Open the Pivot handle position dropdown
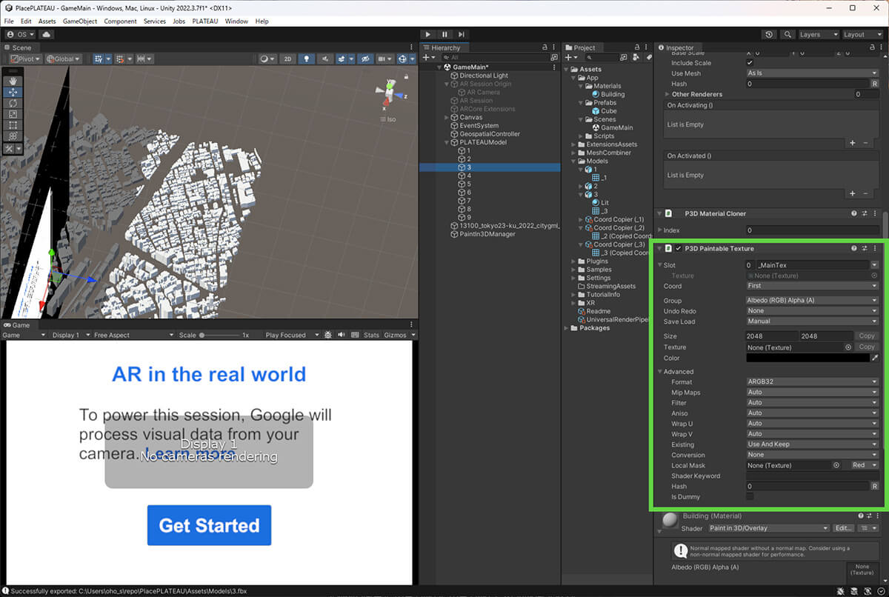The width and height of the screenshot is (889, 597). tap(25, 59)
